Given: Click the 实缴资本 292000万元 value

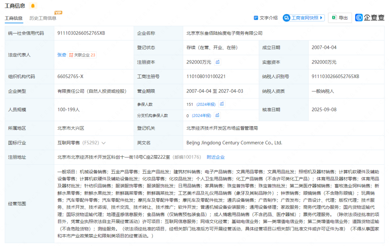Looking at the screenshot, I should pyautogui.click(x=324, y=62).
